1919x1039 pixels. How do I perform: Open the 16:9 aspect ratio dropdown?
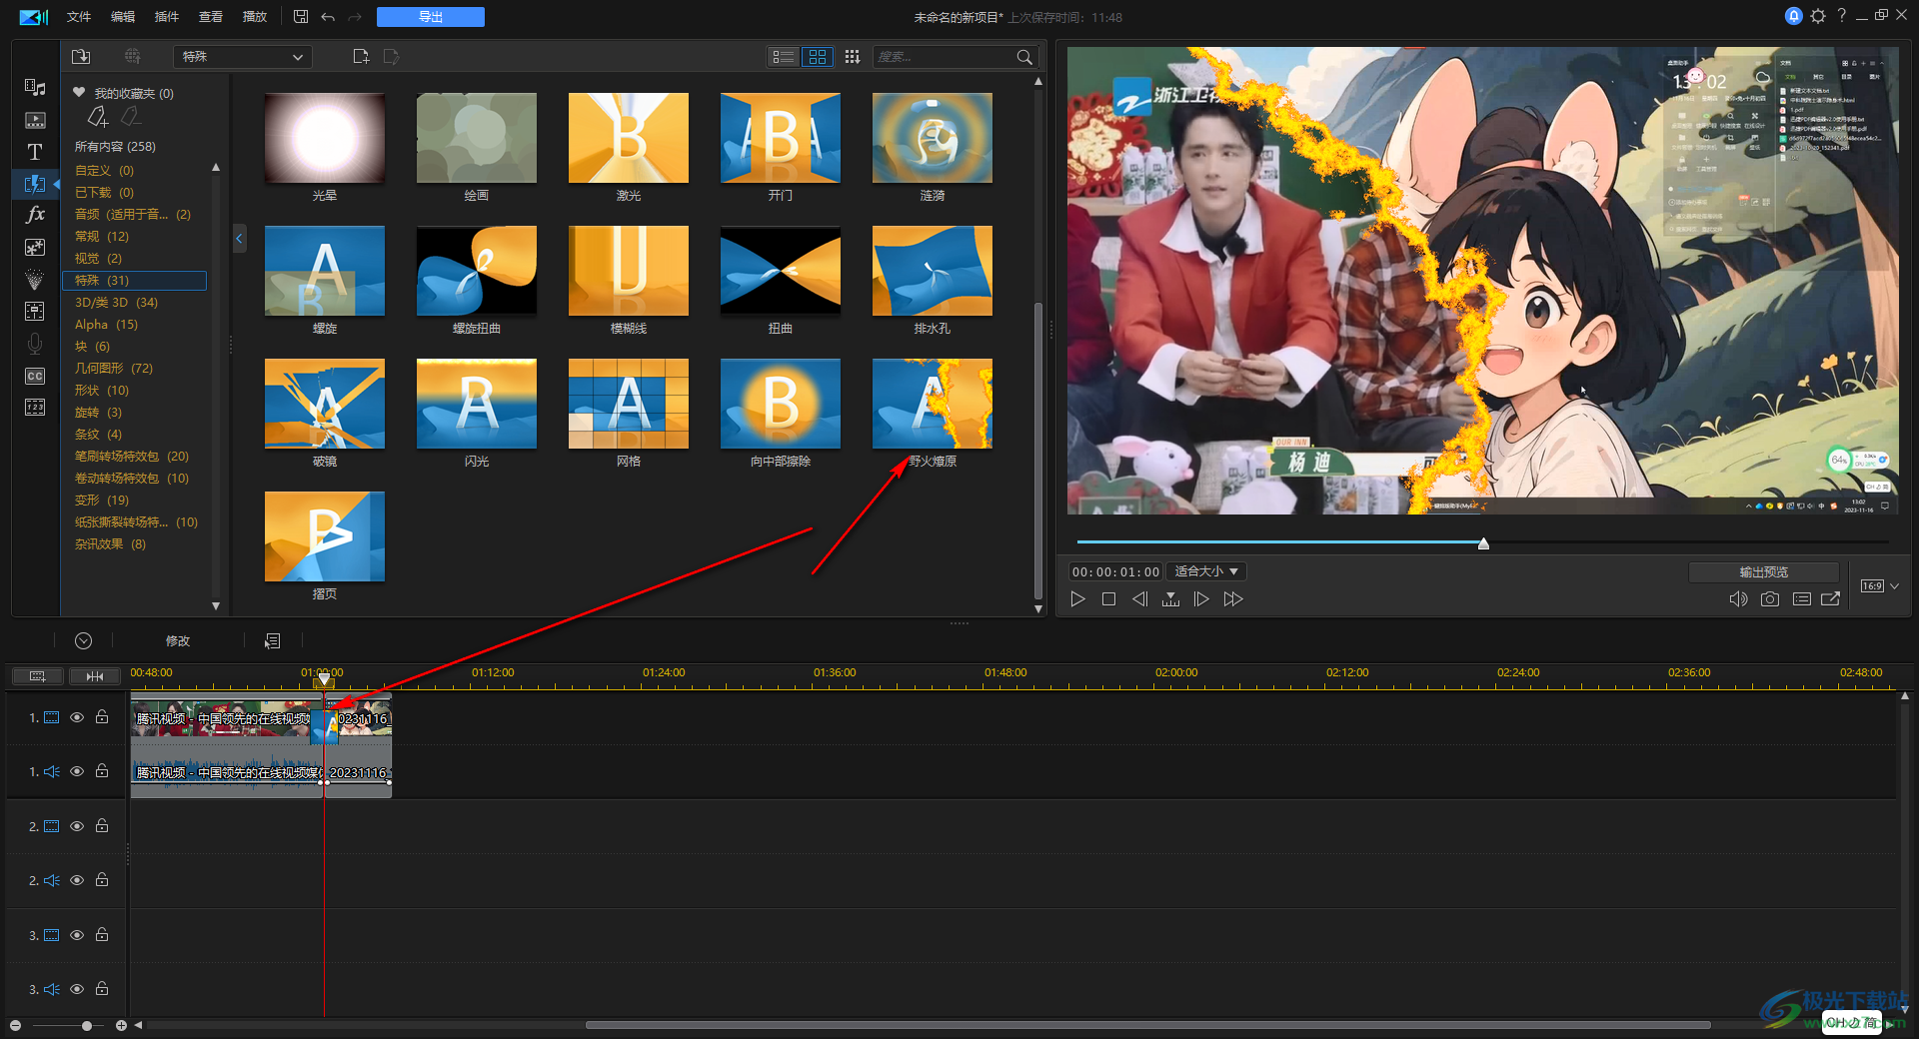(1879, 586)
